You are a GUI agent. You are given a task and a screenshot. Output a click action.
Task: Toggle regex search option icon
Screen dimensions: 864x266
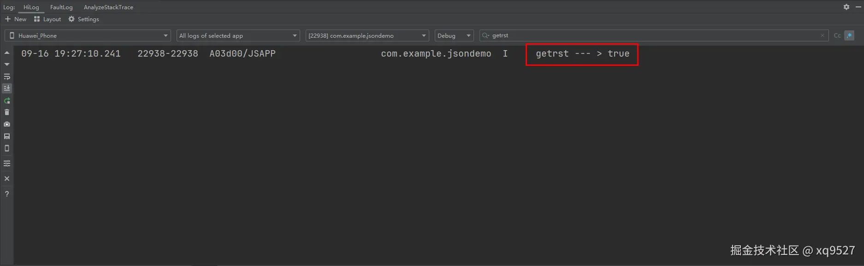point(849,35)
